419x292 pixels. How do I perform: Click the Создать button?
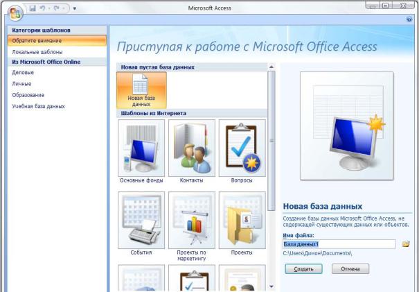tap(303, 268)
